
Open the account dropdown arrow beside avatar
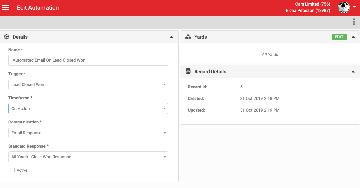354,7
